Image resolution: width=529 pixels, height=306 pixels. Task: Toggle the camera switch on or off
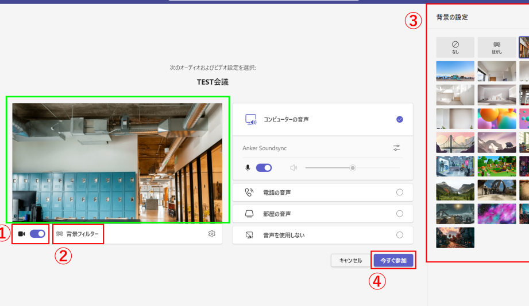pos(37,234)
